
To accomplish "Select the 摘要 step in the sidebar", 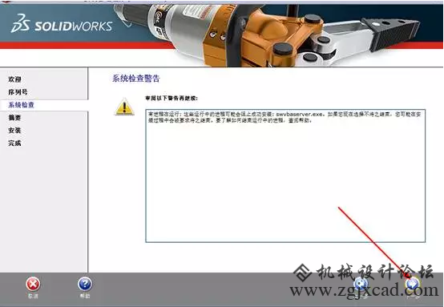I will (x=14, y=118).
